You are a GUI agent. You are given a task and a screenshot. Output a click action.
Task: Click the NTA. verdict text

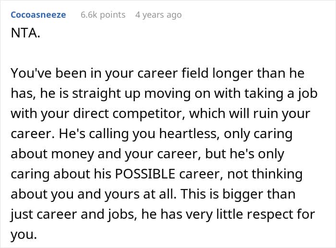click(25, 33)
